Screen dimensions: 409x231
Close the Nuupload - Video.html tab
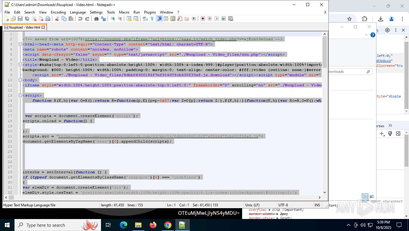coord(43,27)
